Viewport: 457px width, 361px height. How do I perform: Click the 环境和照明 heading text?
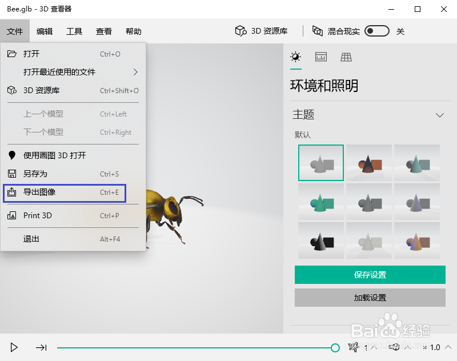(324, 86)
